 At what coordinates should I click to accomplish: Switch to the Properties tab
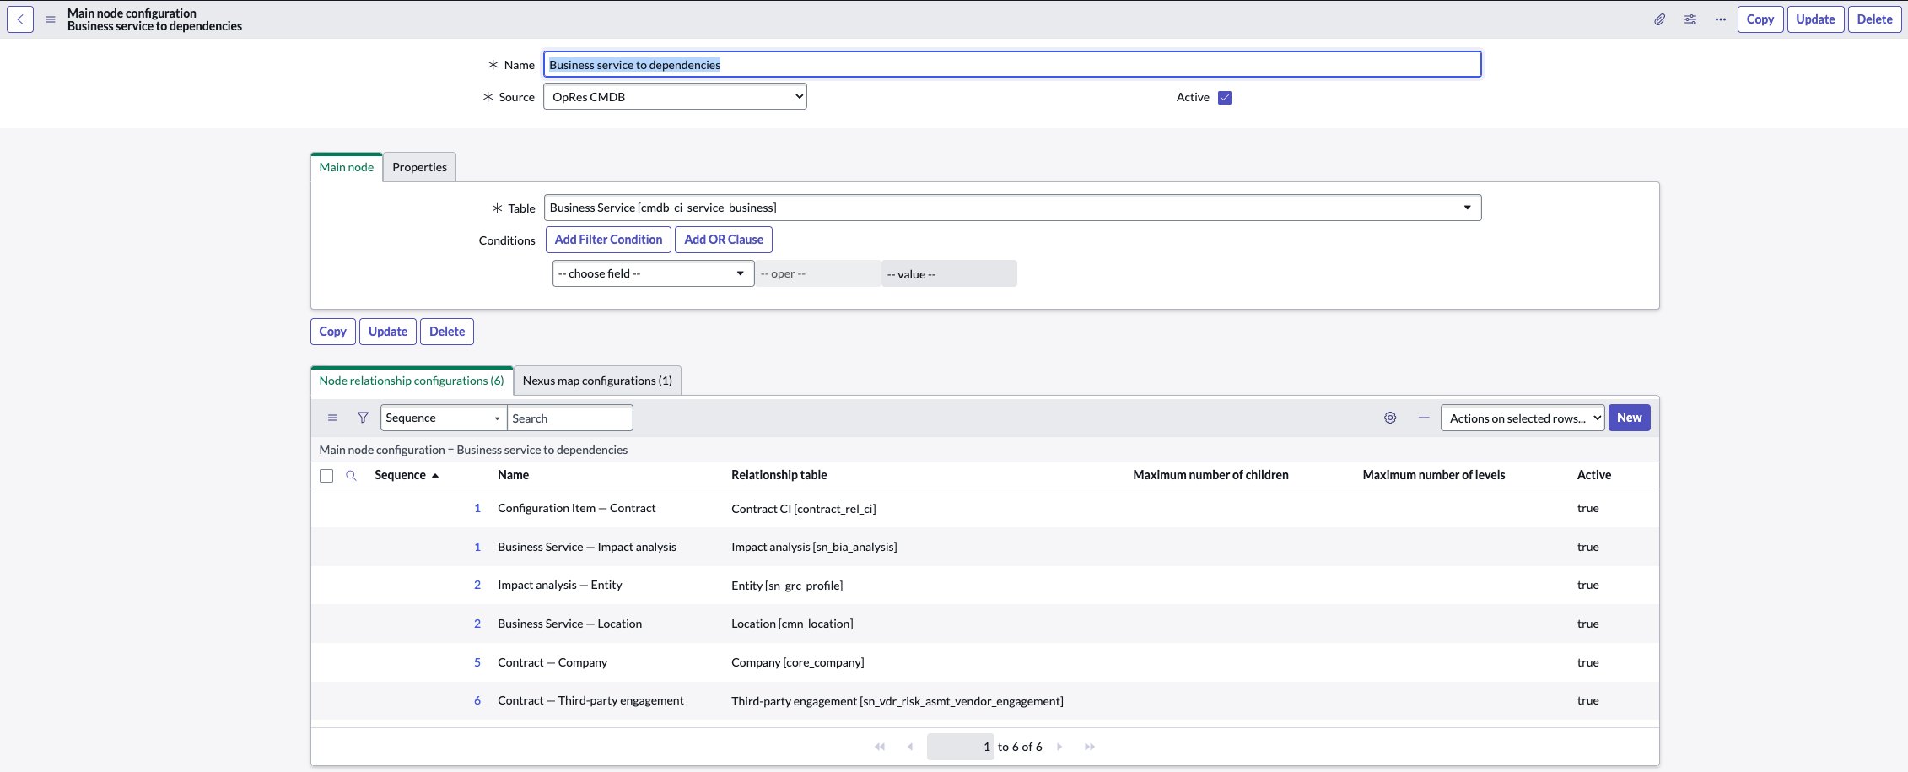[419, 167]
